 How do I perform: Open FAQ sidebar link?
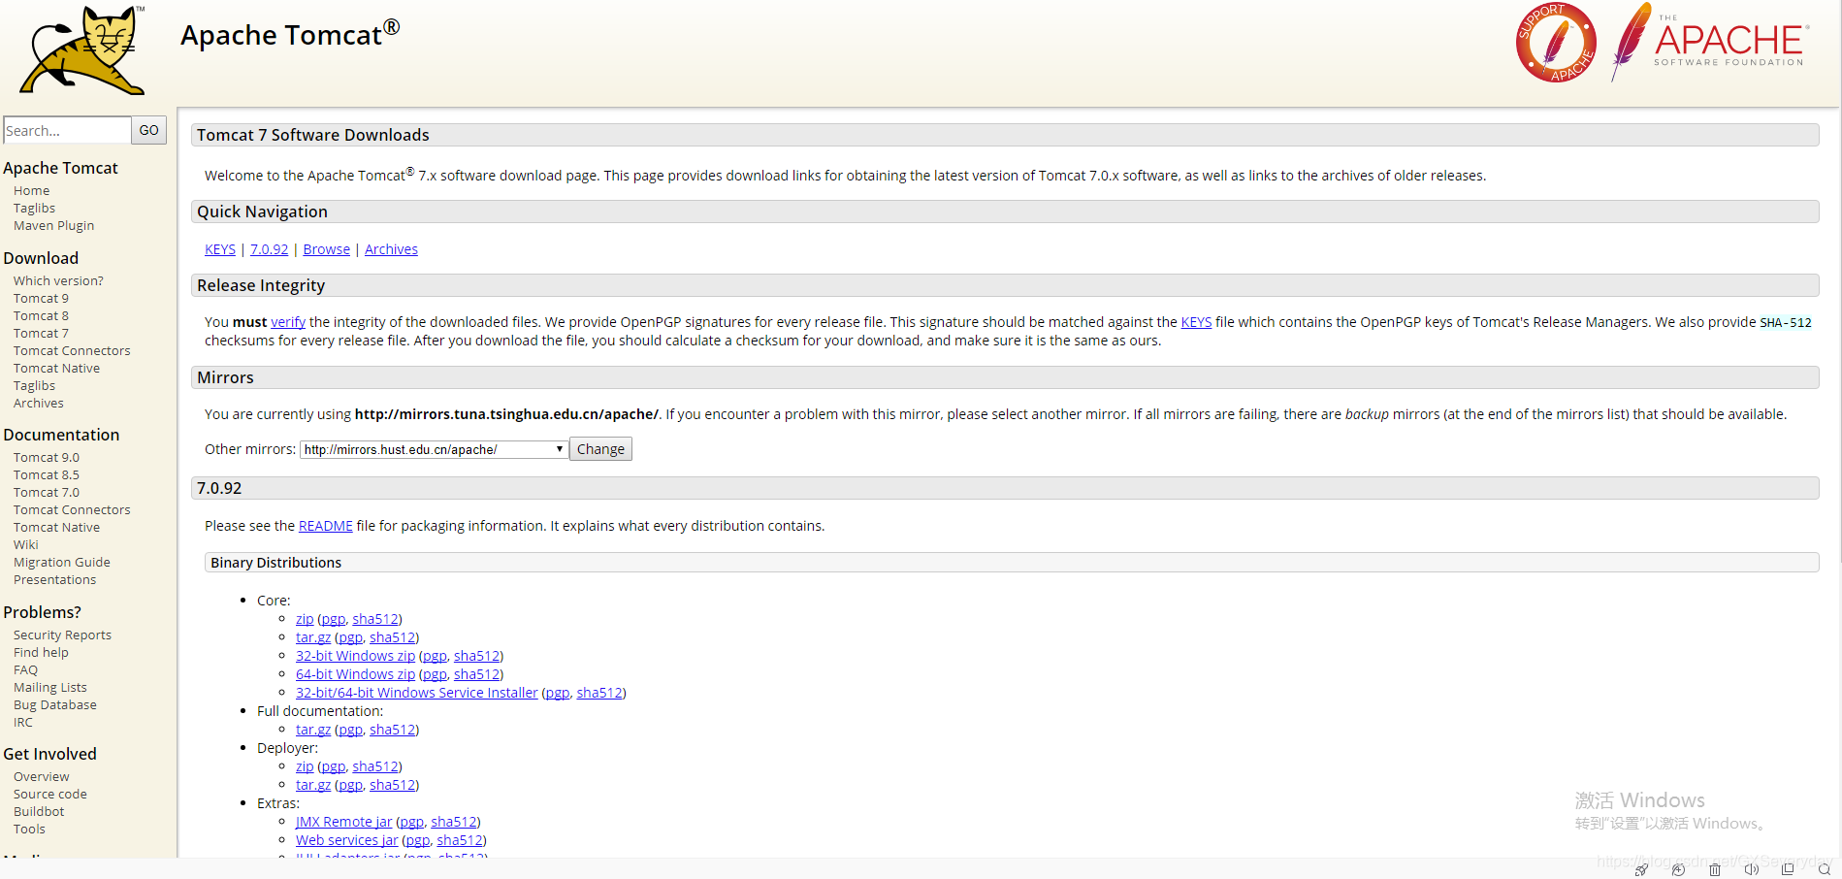(25, 670)
